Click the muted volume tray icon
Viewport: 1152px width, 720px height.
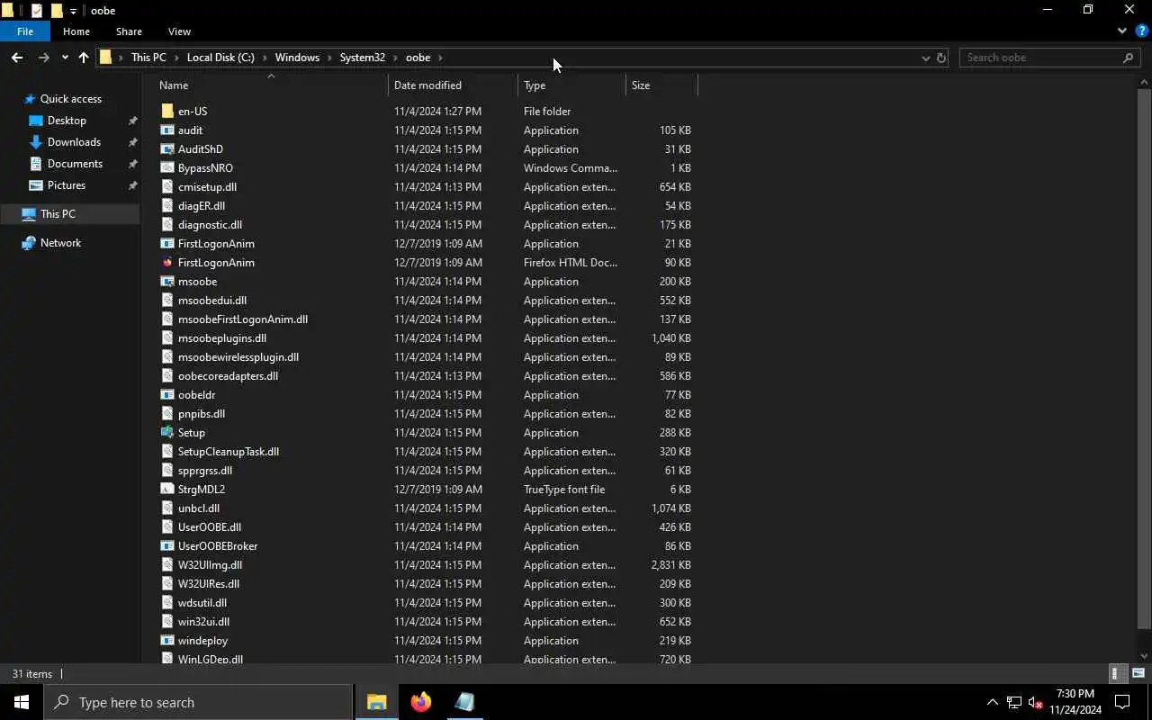(1036, 702)
